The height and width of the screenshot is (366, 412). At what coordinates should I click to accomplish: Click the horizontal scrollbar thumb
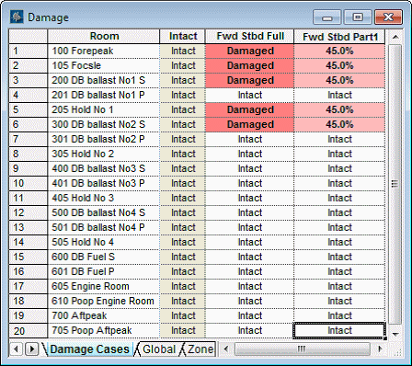click(x=302, y=349)
